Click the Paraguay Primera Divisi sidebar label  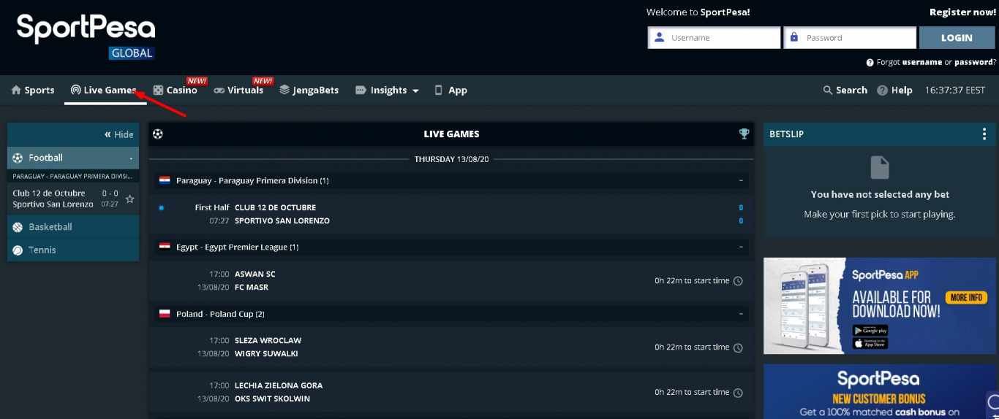(x=73, y=176)
